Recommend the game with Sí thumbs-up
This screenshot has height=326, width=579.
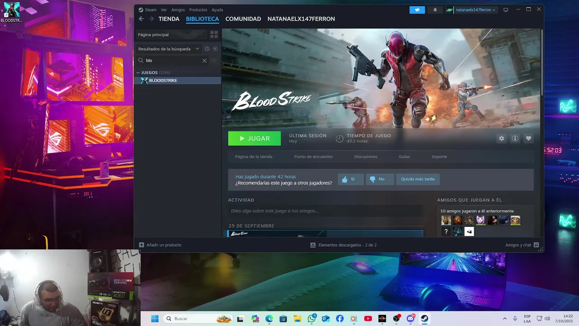351,179
